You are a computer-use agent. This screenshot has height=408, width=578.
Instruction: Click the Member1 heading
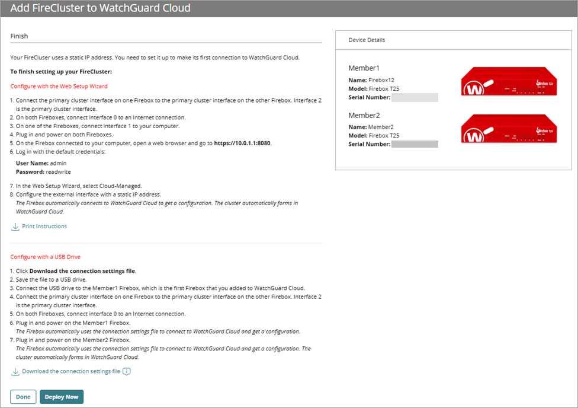(364, 68)
